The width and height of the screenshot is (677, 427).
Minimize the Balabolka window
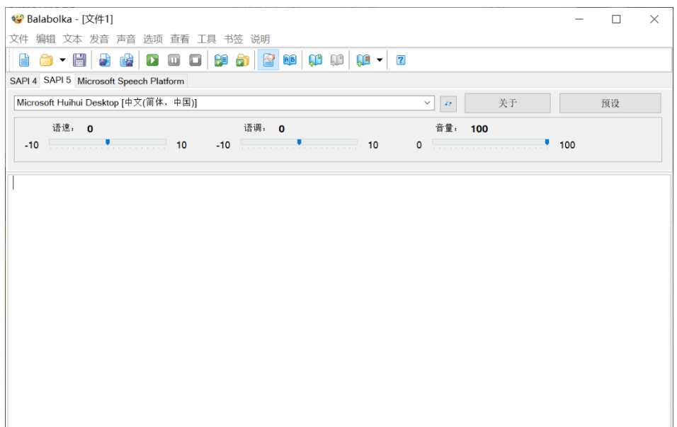click(579, 19)
